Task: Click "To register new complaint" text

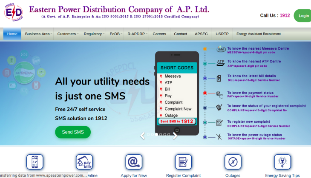Action: (x=248, y=121)
